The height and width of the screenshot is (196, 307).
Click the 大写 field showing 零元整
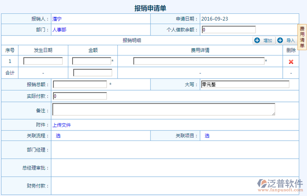coord(245,84)
